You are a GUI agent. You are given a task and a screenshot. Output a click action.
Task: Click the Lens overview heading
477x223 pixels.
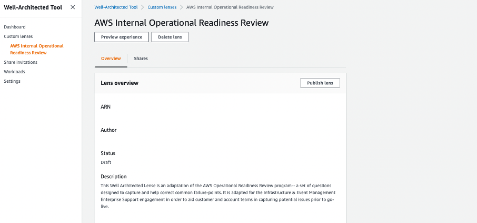coord(120,83)
